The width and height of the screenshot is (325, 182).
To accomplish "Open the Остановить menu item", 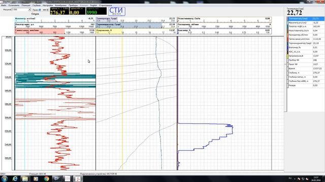I will click(14, 6).
